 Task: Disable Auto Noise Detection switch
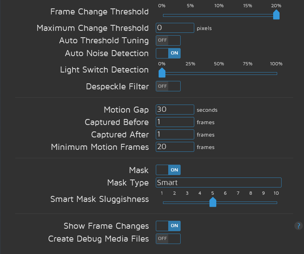(168, 53)
